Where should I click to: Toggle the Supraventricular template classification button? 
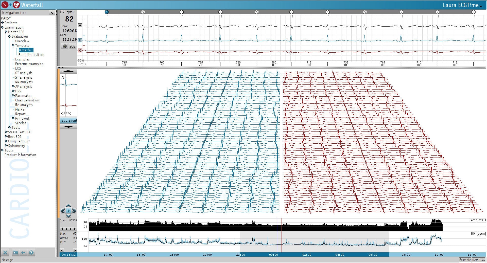tap(68, 121)
